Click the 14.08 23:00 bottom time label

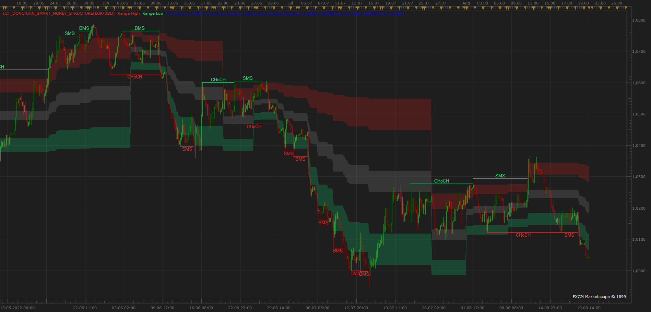point(550,308)
